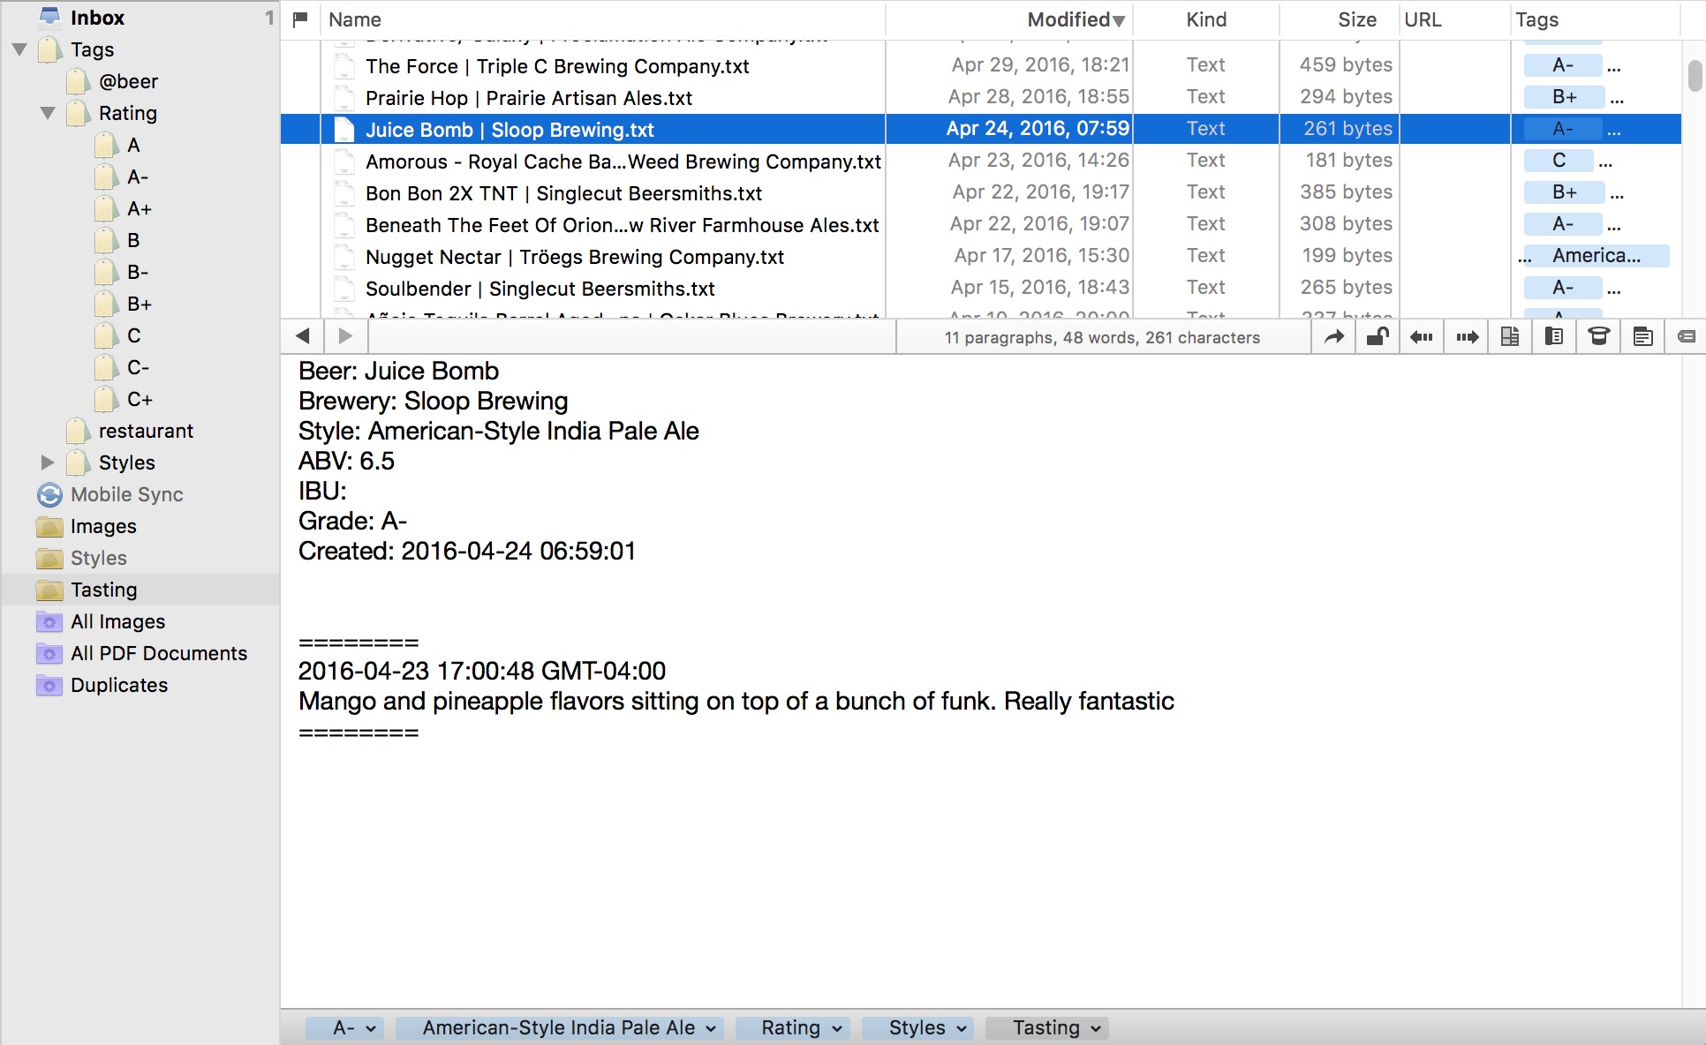The image size is (1706, 1045).
Task: Click the forward navigation arrow icon
Action: [343, 337]
